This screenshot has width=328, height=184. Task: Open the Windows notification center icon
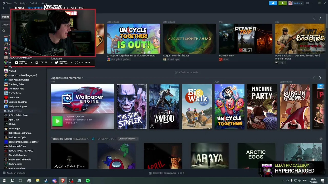click(x=323, y=181)
